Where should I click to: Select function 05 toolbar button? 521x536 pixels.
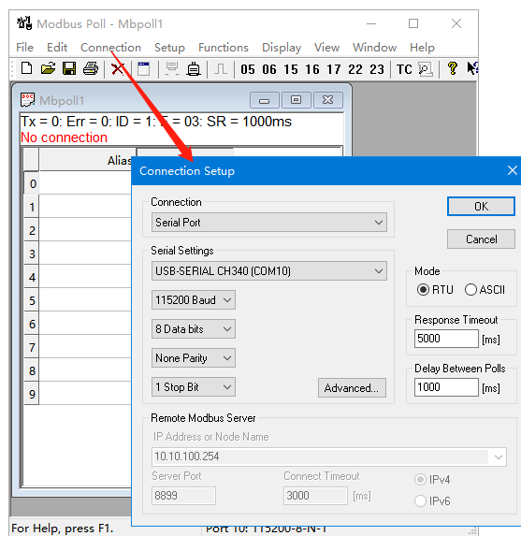pyautogui.click(x=248, y=69)
